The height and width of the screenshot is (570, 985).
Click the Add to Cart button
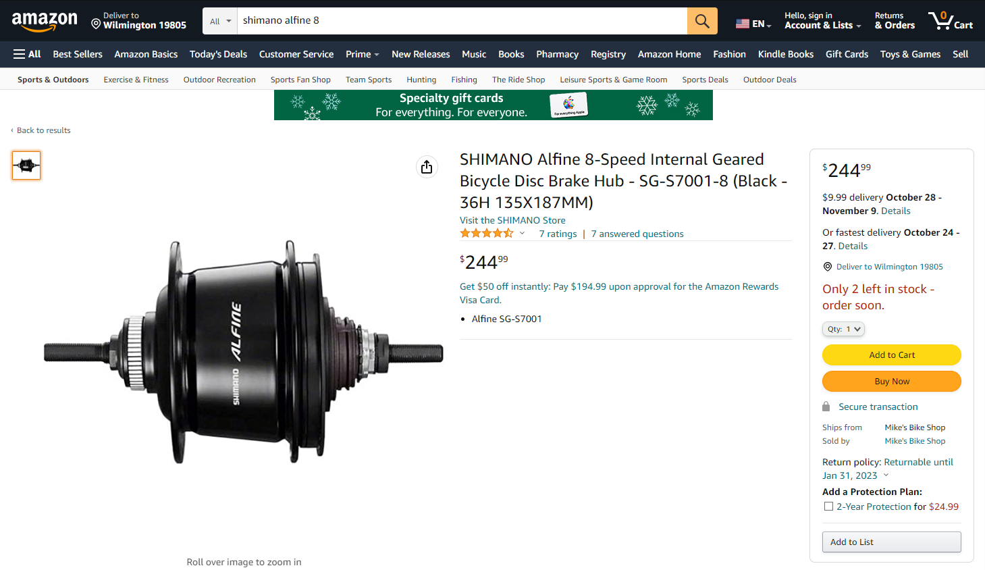[x=892, y=355]
